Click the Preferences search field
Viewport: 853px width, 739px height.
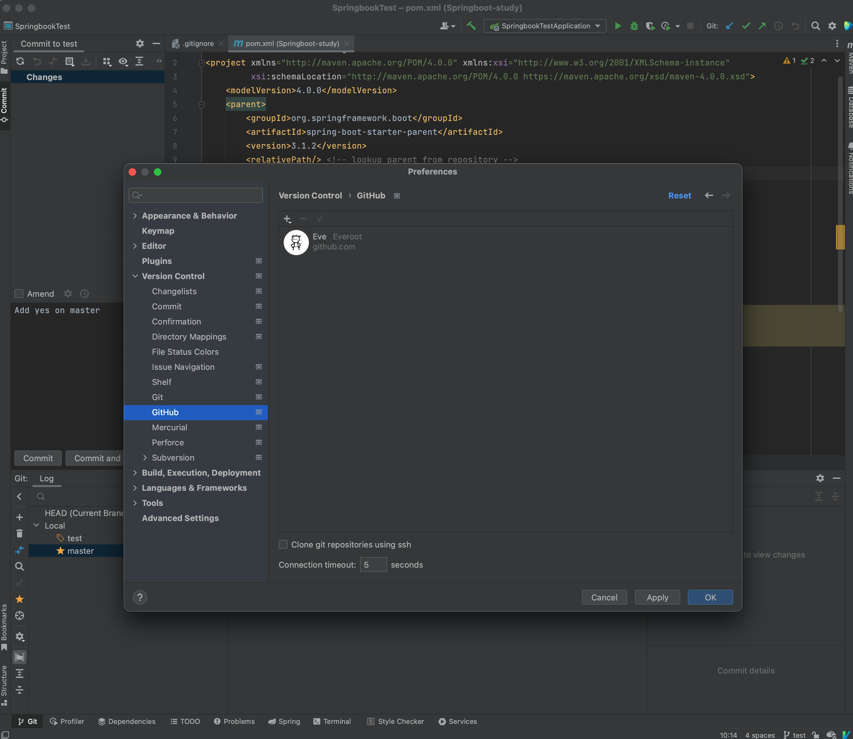[196, 195]
